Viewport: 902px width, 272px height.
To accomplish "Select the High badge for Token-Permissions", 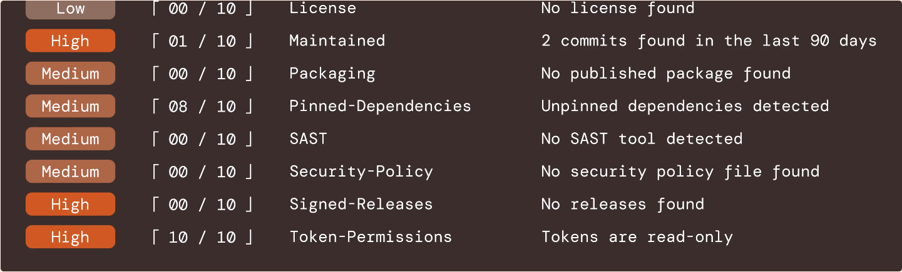I will (x=70, y=237).
